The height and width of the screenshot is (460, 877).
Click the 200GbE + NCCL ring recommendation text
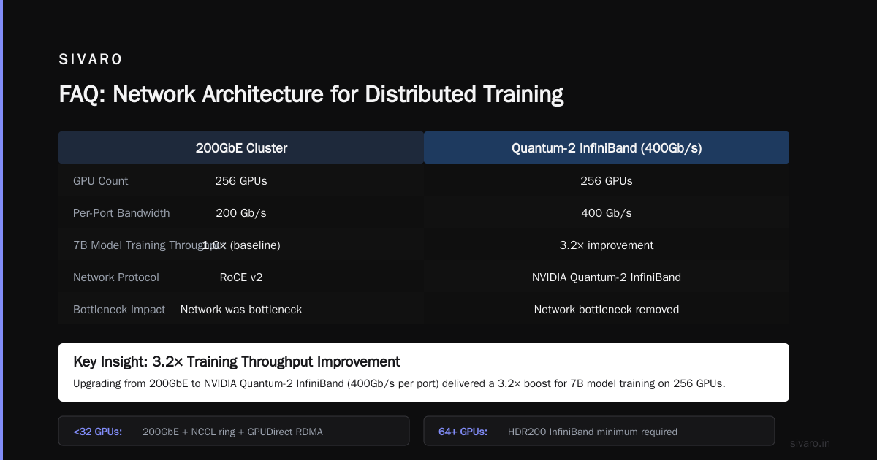point(232,432)
